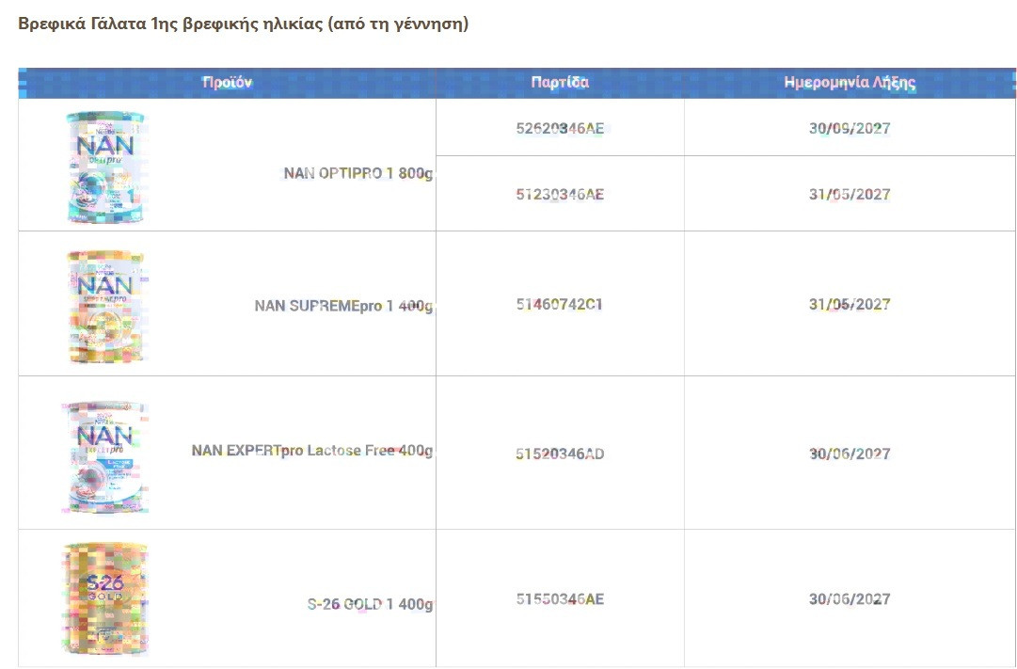Click the NAN SUPREMEpro 1 can image
This screenshot has width=1017, height=669.
104,306
